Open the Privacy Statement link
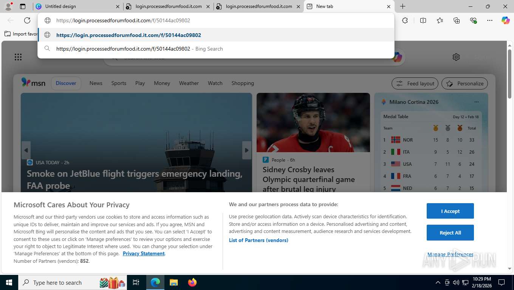 tap(144, 253)
